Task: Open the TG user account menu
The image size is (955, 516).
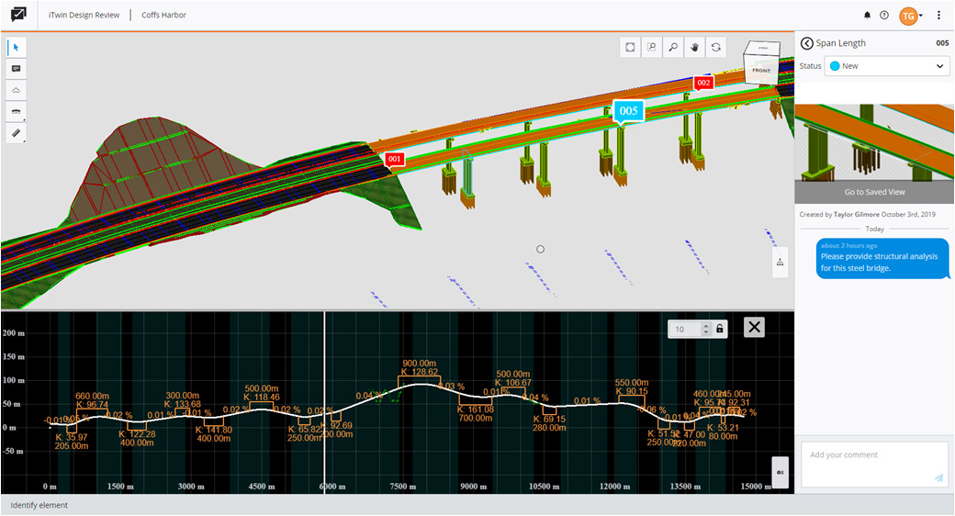Action: (x=910, y=16)
